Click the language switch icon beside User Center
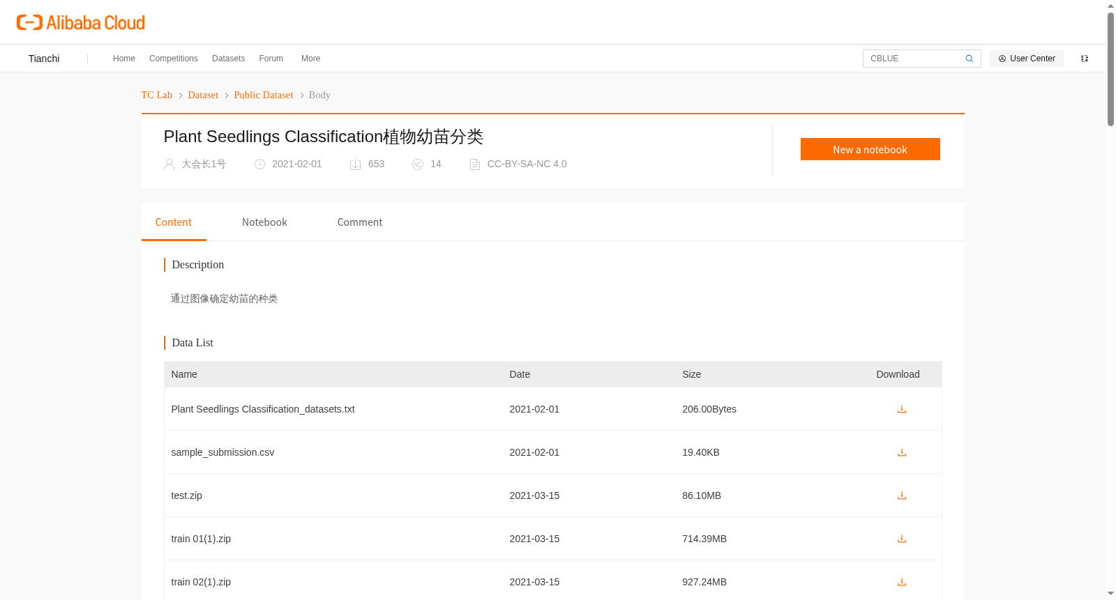The width and height of the screenshot is (1116, 600). [1085, 59]
